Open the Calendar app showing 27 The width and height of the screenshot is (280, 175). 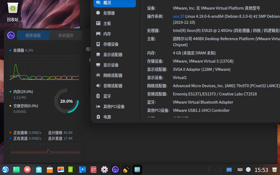pyautogui.click(x=94, y=170)
